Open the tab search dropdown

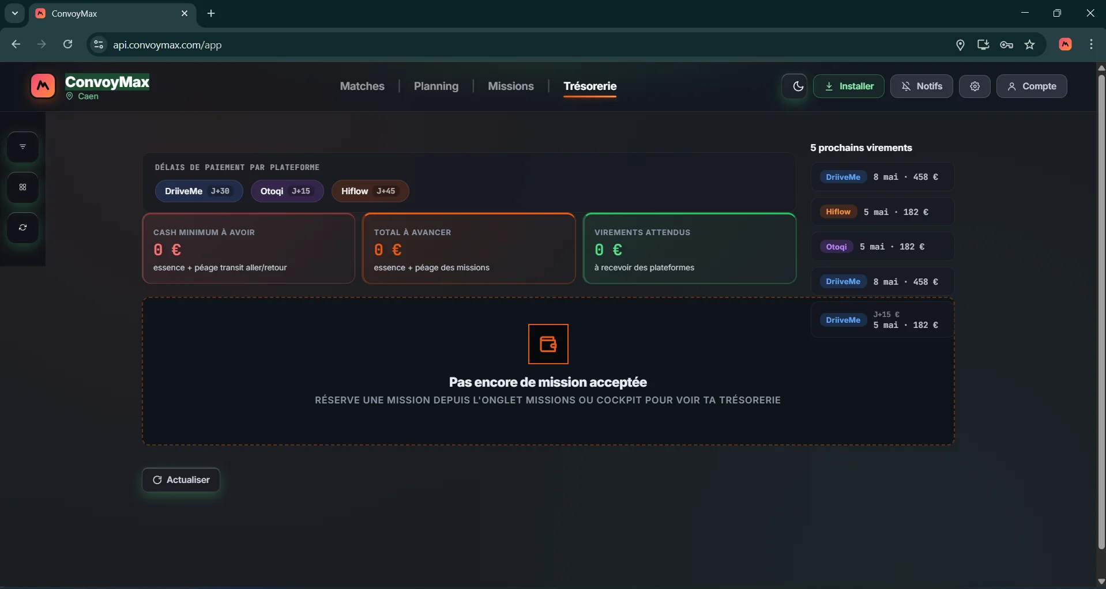[15, 13]
